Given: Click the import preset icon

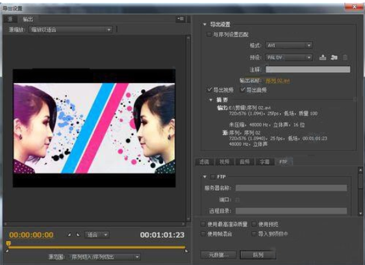Looking at the screenshot, I should (334, 57).
